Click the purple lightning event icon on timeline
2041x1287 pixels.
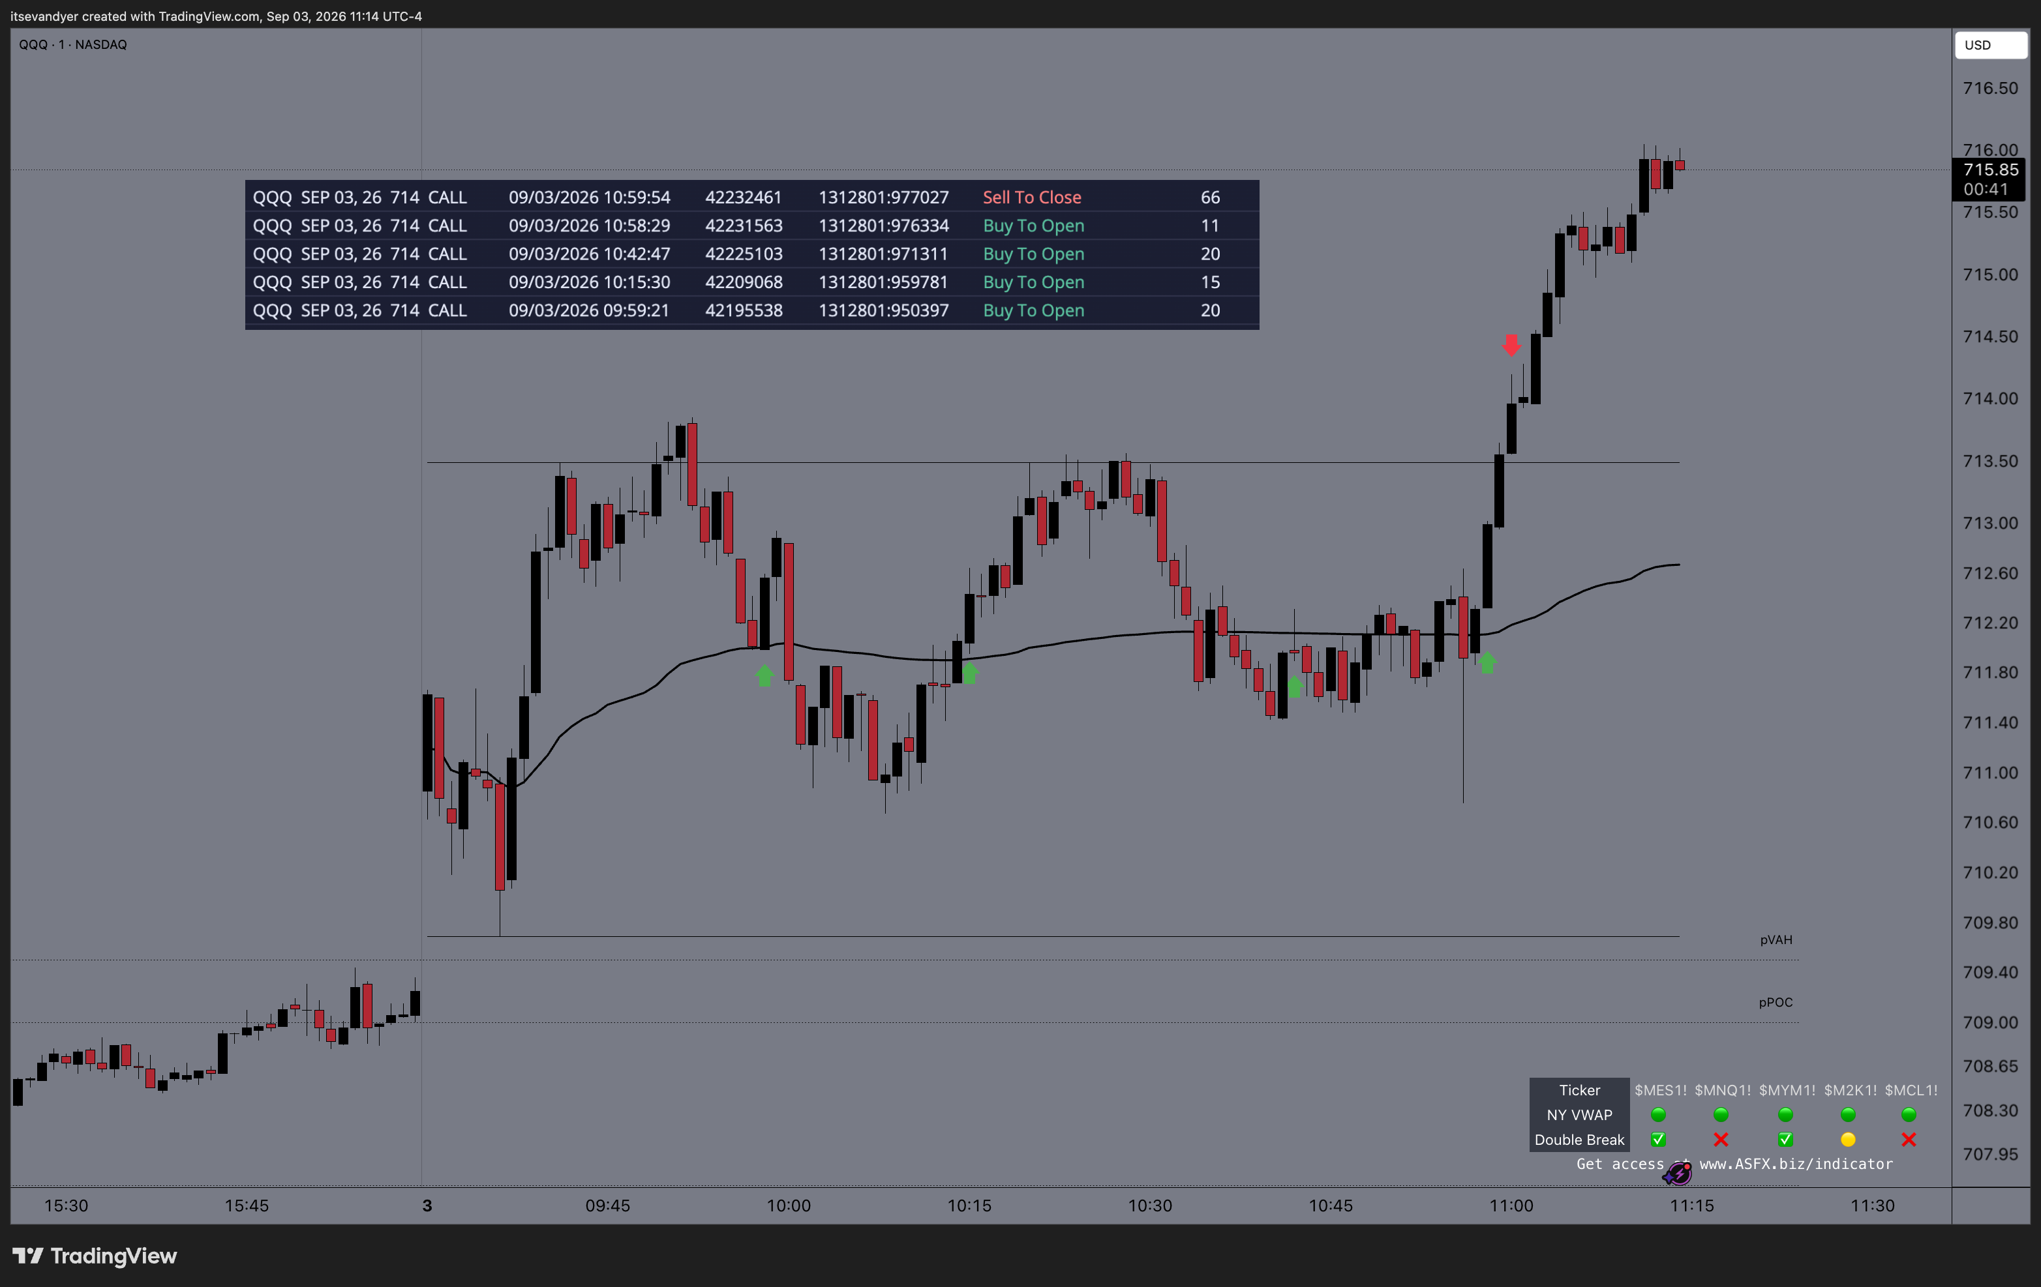(x=1678, y=1174)
